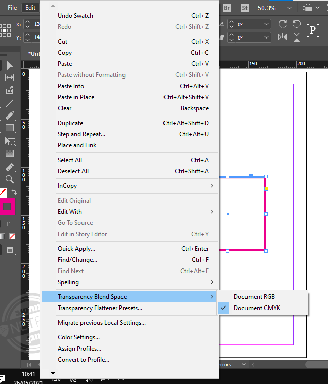Open the Windows notification center icon

(x=2, y=379)
